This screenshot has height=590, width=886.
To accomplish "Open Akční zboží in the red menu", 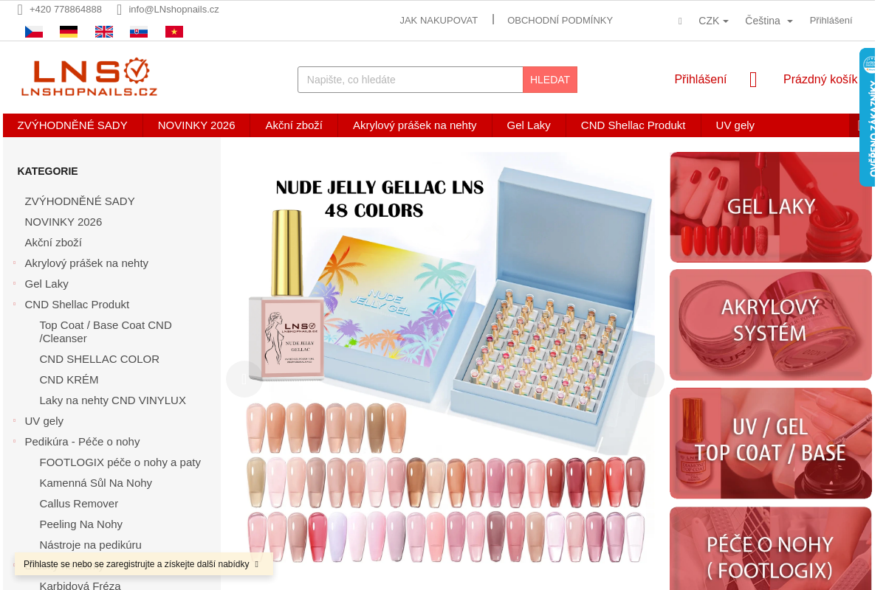I will coord(294,125).
